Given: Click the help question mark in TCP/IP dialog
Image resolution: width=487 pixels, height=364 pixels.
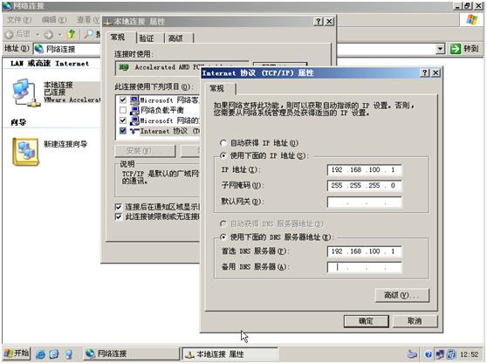Looking at the screenshot, I should pyautogui.click(x=424, y=73).
